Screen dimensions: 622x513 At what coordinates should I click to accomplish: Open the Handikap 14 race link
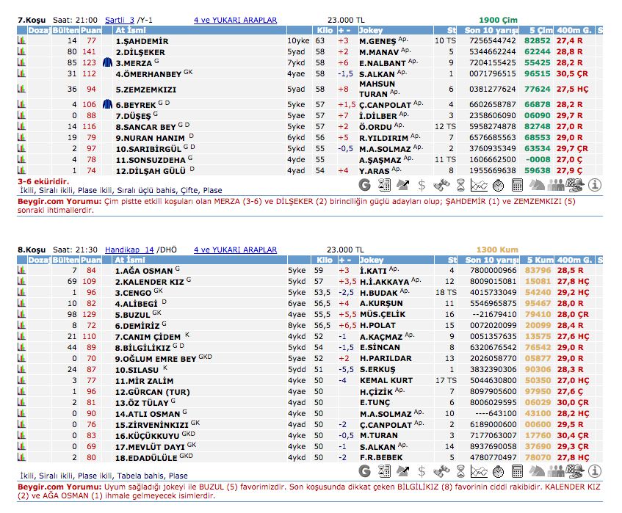tap(129, 250)
